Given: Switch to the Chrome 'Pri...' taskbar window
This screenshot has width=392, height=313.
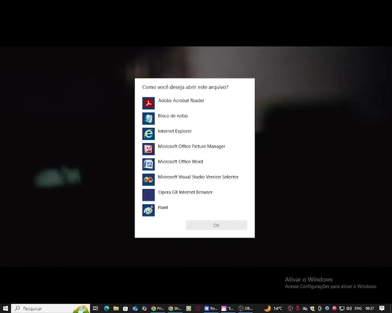Looking at the screenshot, I should pos(158,308).
